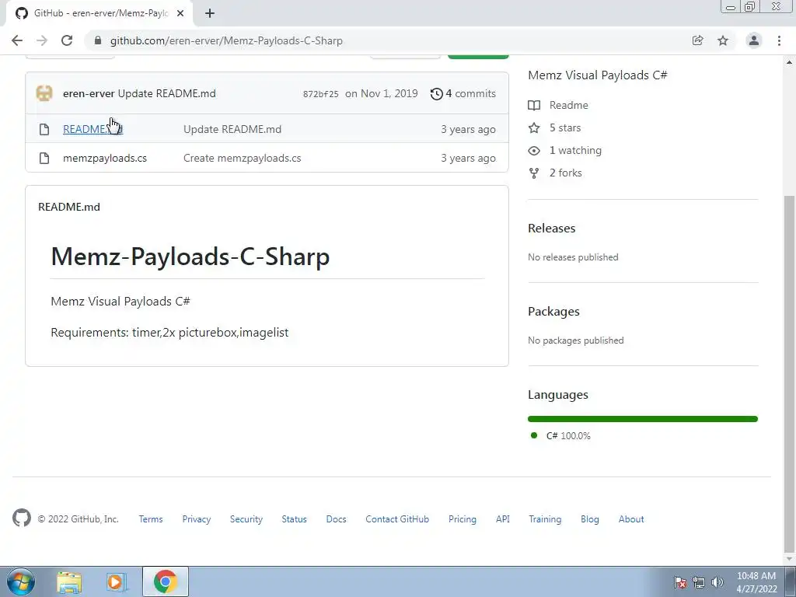Viewport: 796px width, 597px height.
Task: Click the eye icon beside 1 watching
Action: coord(534,150)
